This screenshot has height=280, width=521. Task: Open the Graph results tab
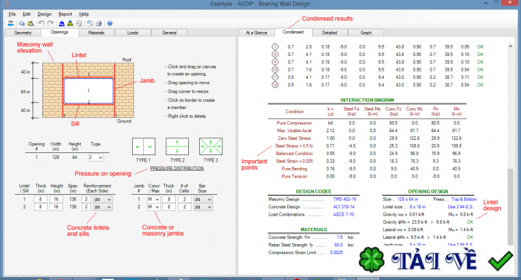point(366,31)
